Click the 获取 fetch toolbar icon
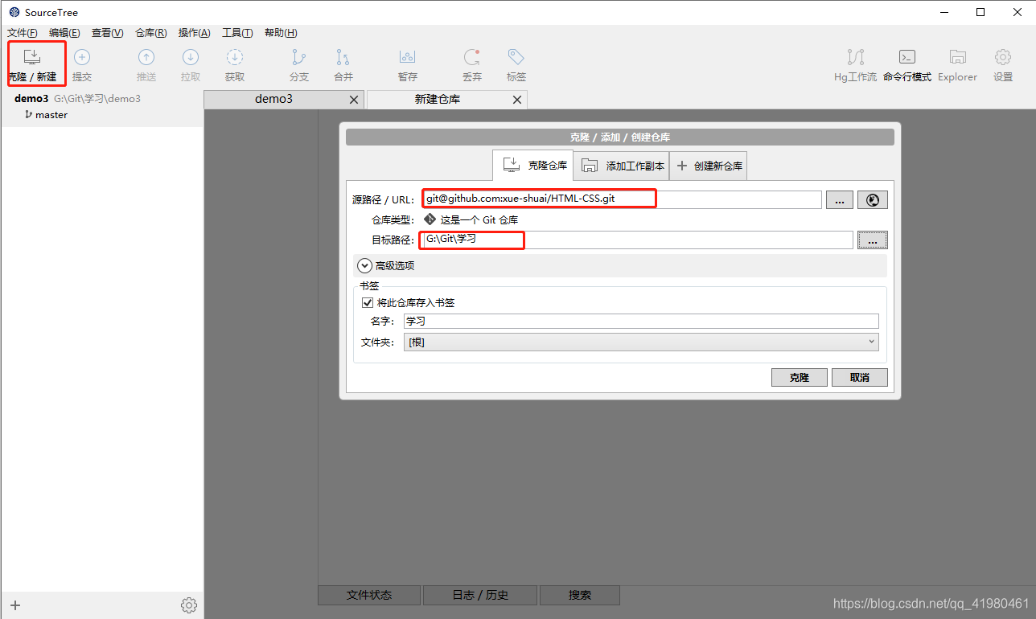The height and width of the screenshot is (619, 1036). 235,57
